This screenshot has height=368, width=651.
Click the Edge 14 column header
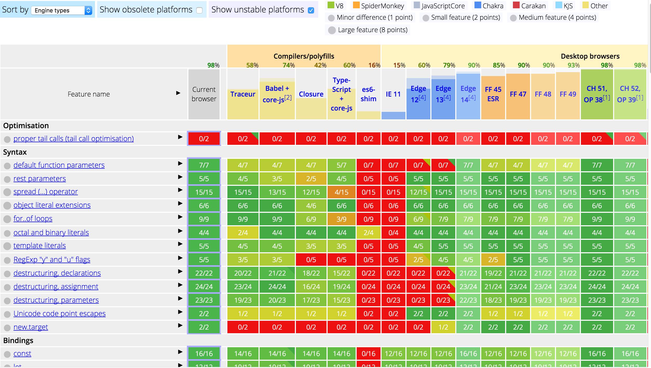(468, 94)
